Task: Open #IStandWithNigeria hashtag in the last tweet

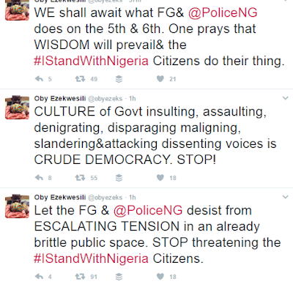Action: [91, 258]
